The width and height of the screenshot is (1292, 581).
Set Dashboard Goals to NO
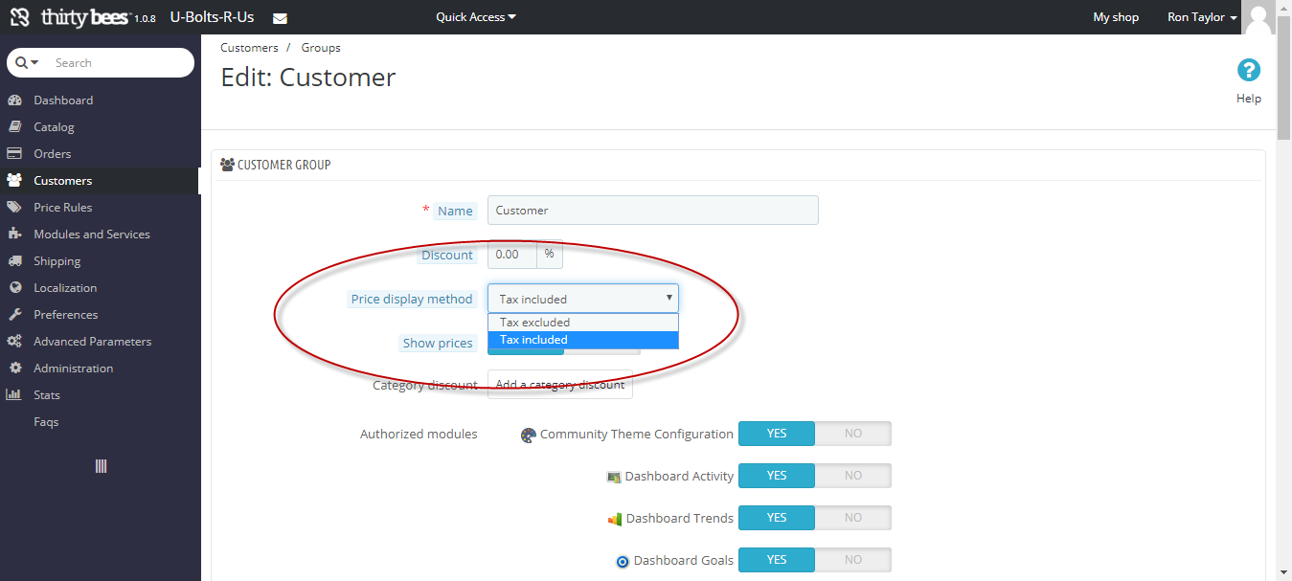click(853, 560)
